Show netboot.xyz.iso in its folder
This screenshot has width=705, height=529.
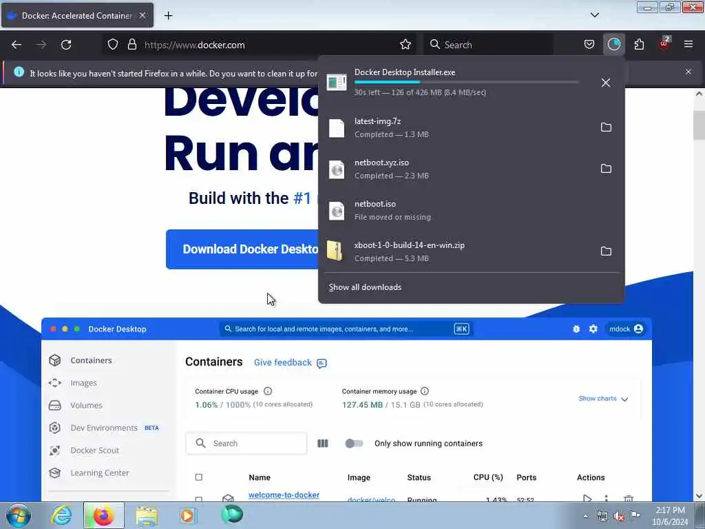point(606,169)
